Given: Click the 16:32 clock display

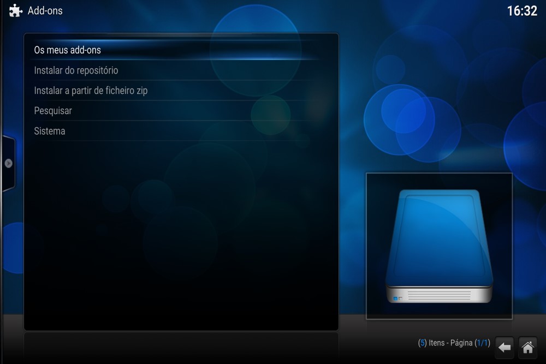Looking at the screenshot, I should pos(522,11).
